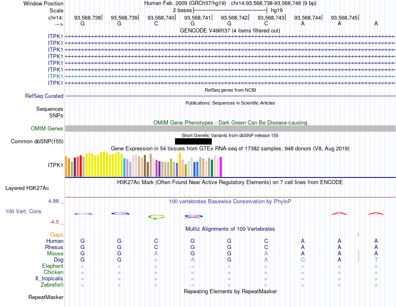Click the Chicken alignment row label

pos(53,272)
